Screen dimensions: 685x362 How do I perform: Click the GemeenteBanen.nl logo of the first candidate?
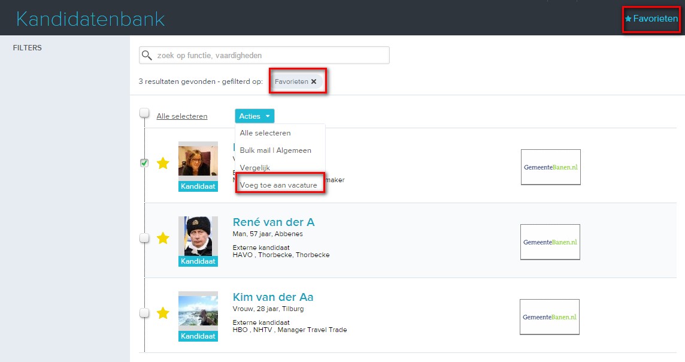551,167
